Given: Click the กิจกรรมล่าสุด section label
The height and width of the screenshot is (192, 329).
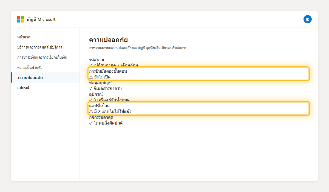Looking at the screenshot, I should click(101, 117).
